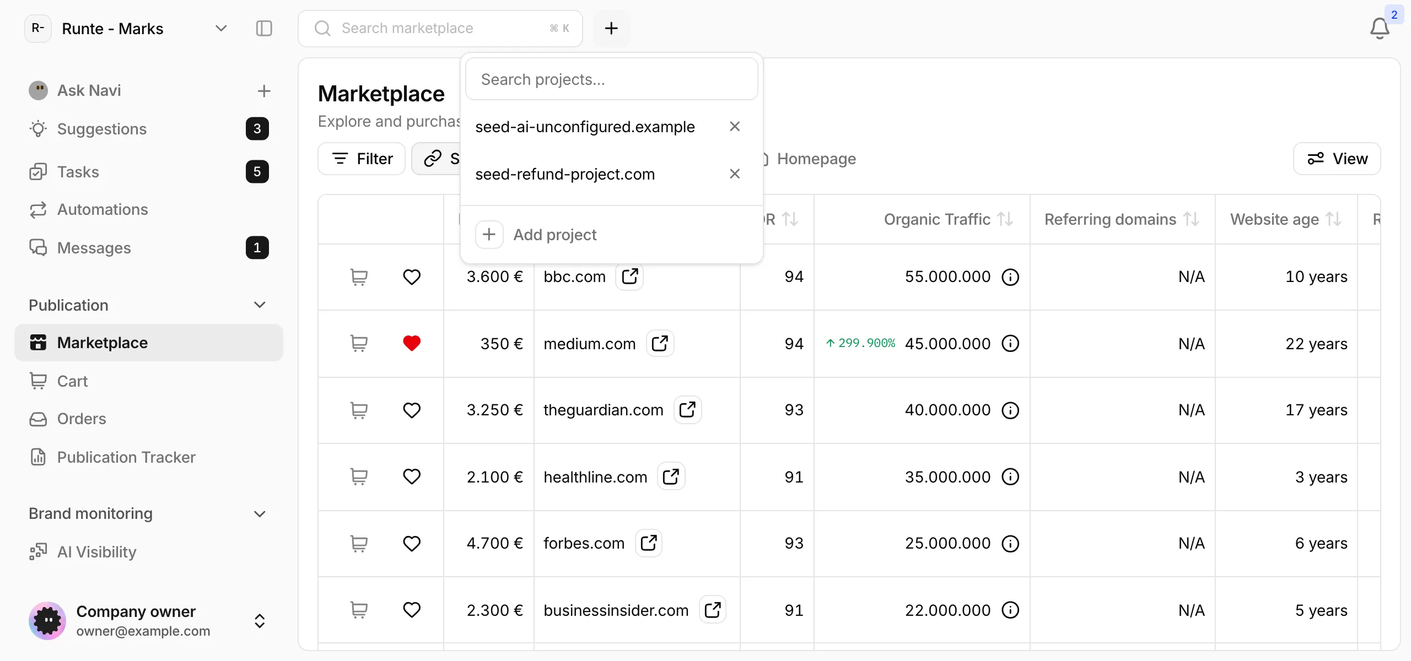Open healthline.com external link icon

click(x=671, y=476)
